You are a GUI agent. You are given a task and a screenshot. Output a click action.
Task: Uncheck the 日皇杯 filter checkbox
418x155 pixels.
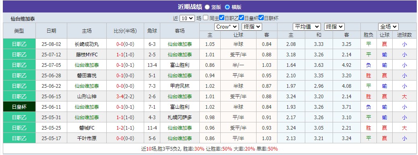tap(241, 18)
